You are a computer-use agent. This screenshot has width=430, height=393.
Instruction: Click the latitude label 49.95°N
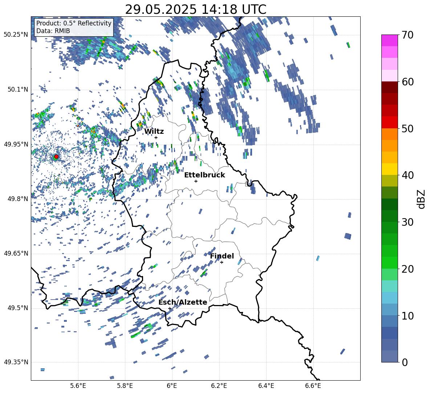point(16,144)
